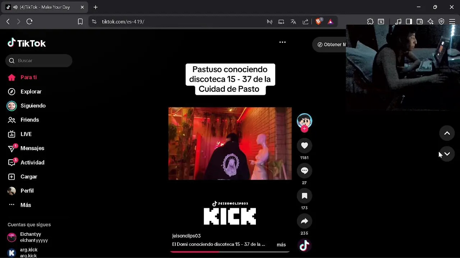
Task: Go to the previous video
Action: [x=447, y=133]
